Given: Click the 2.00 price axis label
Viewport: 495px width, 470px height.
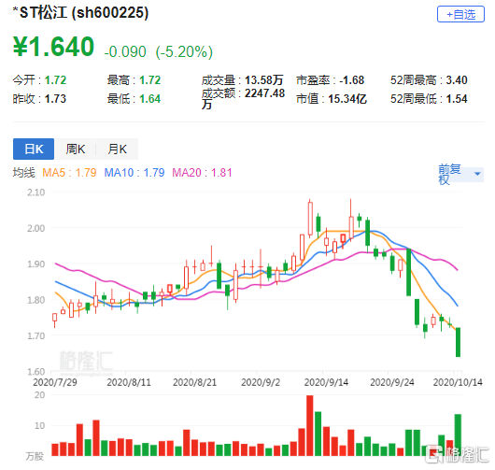Looking at the screenshot, I should coord(36,228).
